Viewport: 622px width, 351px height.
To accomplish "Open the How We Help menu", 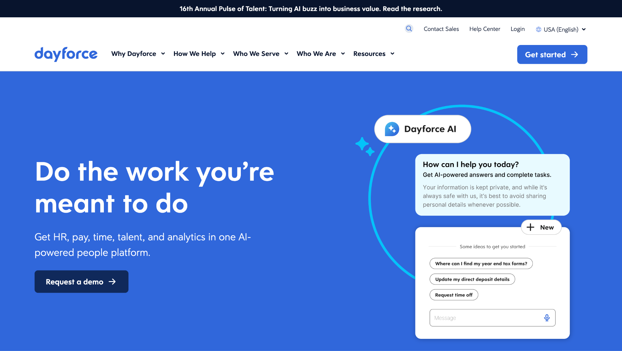I will tap(195, 54).
